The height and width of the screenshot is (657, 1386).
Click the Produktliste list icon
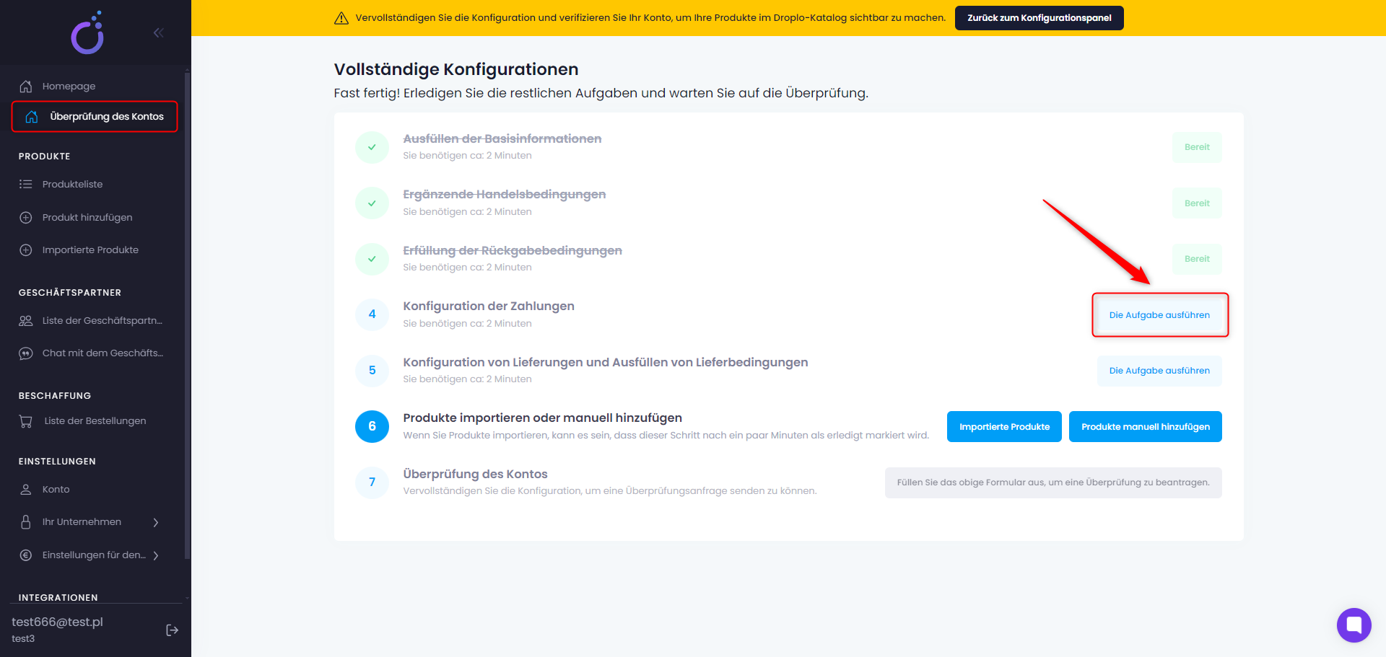(26, 184)
